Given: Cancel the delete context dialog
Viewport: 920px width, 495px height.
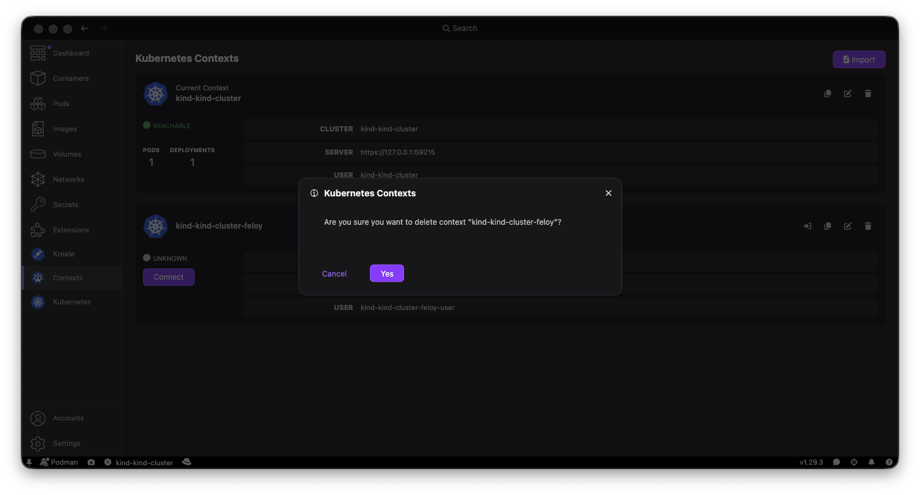Looking at the screenshot, I should tap(334, 273).
